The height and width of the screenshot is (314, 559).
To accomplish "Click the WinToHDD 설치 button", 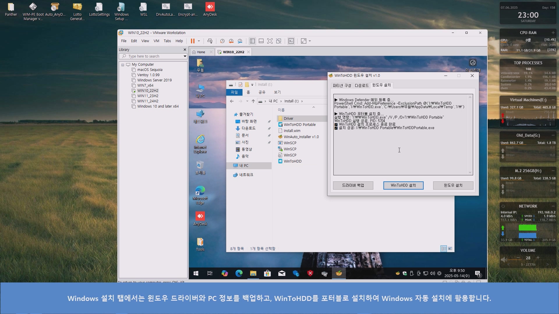I will pos(403,185).
